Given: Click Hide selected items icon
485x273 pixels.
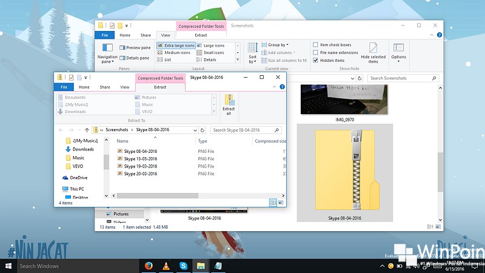Looking at the screenshot, I should click(373, 53).
